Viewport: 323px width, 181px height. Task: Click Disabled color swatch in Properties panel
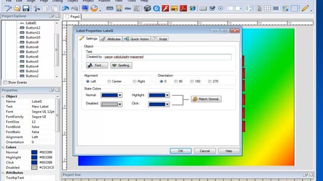click(34, 167)
